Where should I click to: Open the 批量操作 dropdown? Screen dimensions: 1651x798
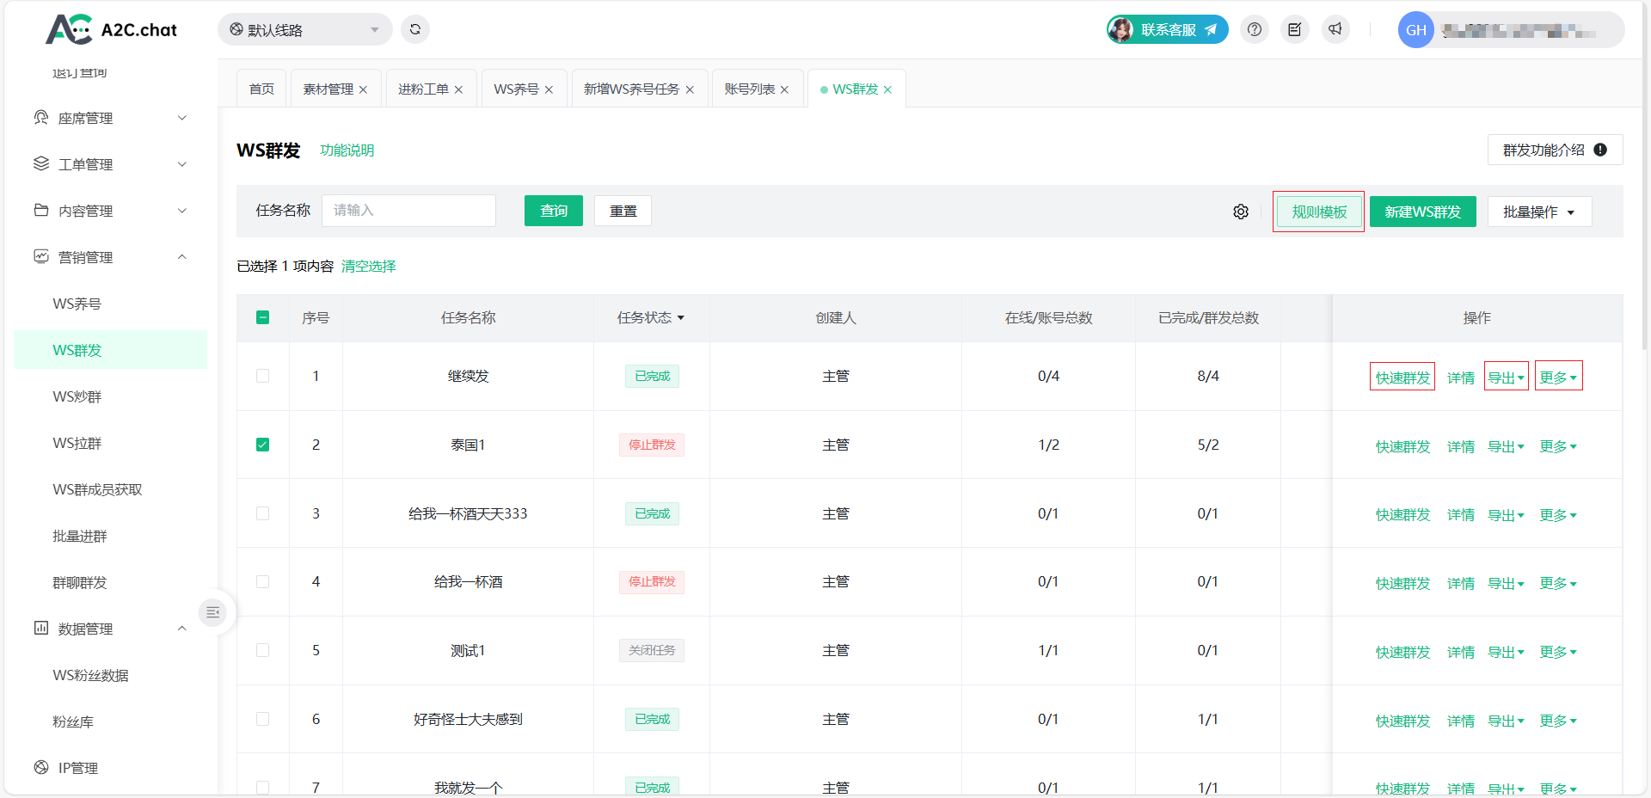point(1538,212)
